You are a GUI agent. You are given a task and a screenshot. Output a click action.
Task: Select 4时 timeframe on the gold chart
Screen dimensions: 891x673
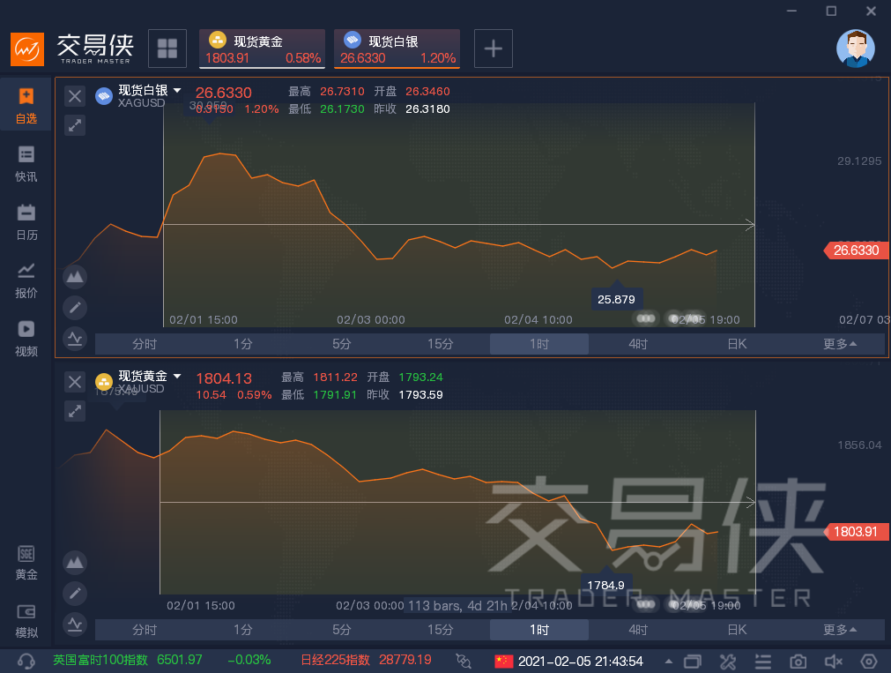[x=638, y=630]
